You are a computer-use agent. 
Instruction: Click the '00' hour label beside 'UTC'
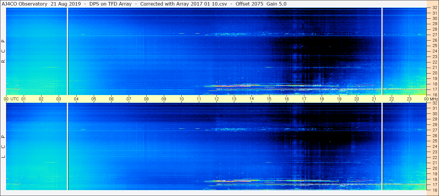(6, 99)
